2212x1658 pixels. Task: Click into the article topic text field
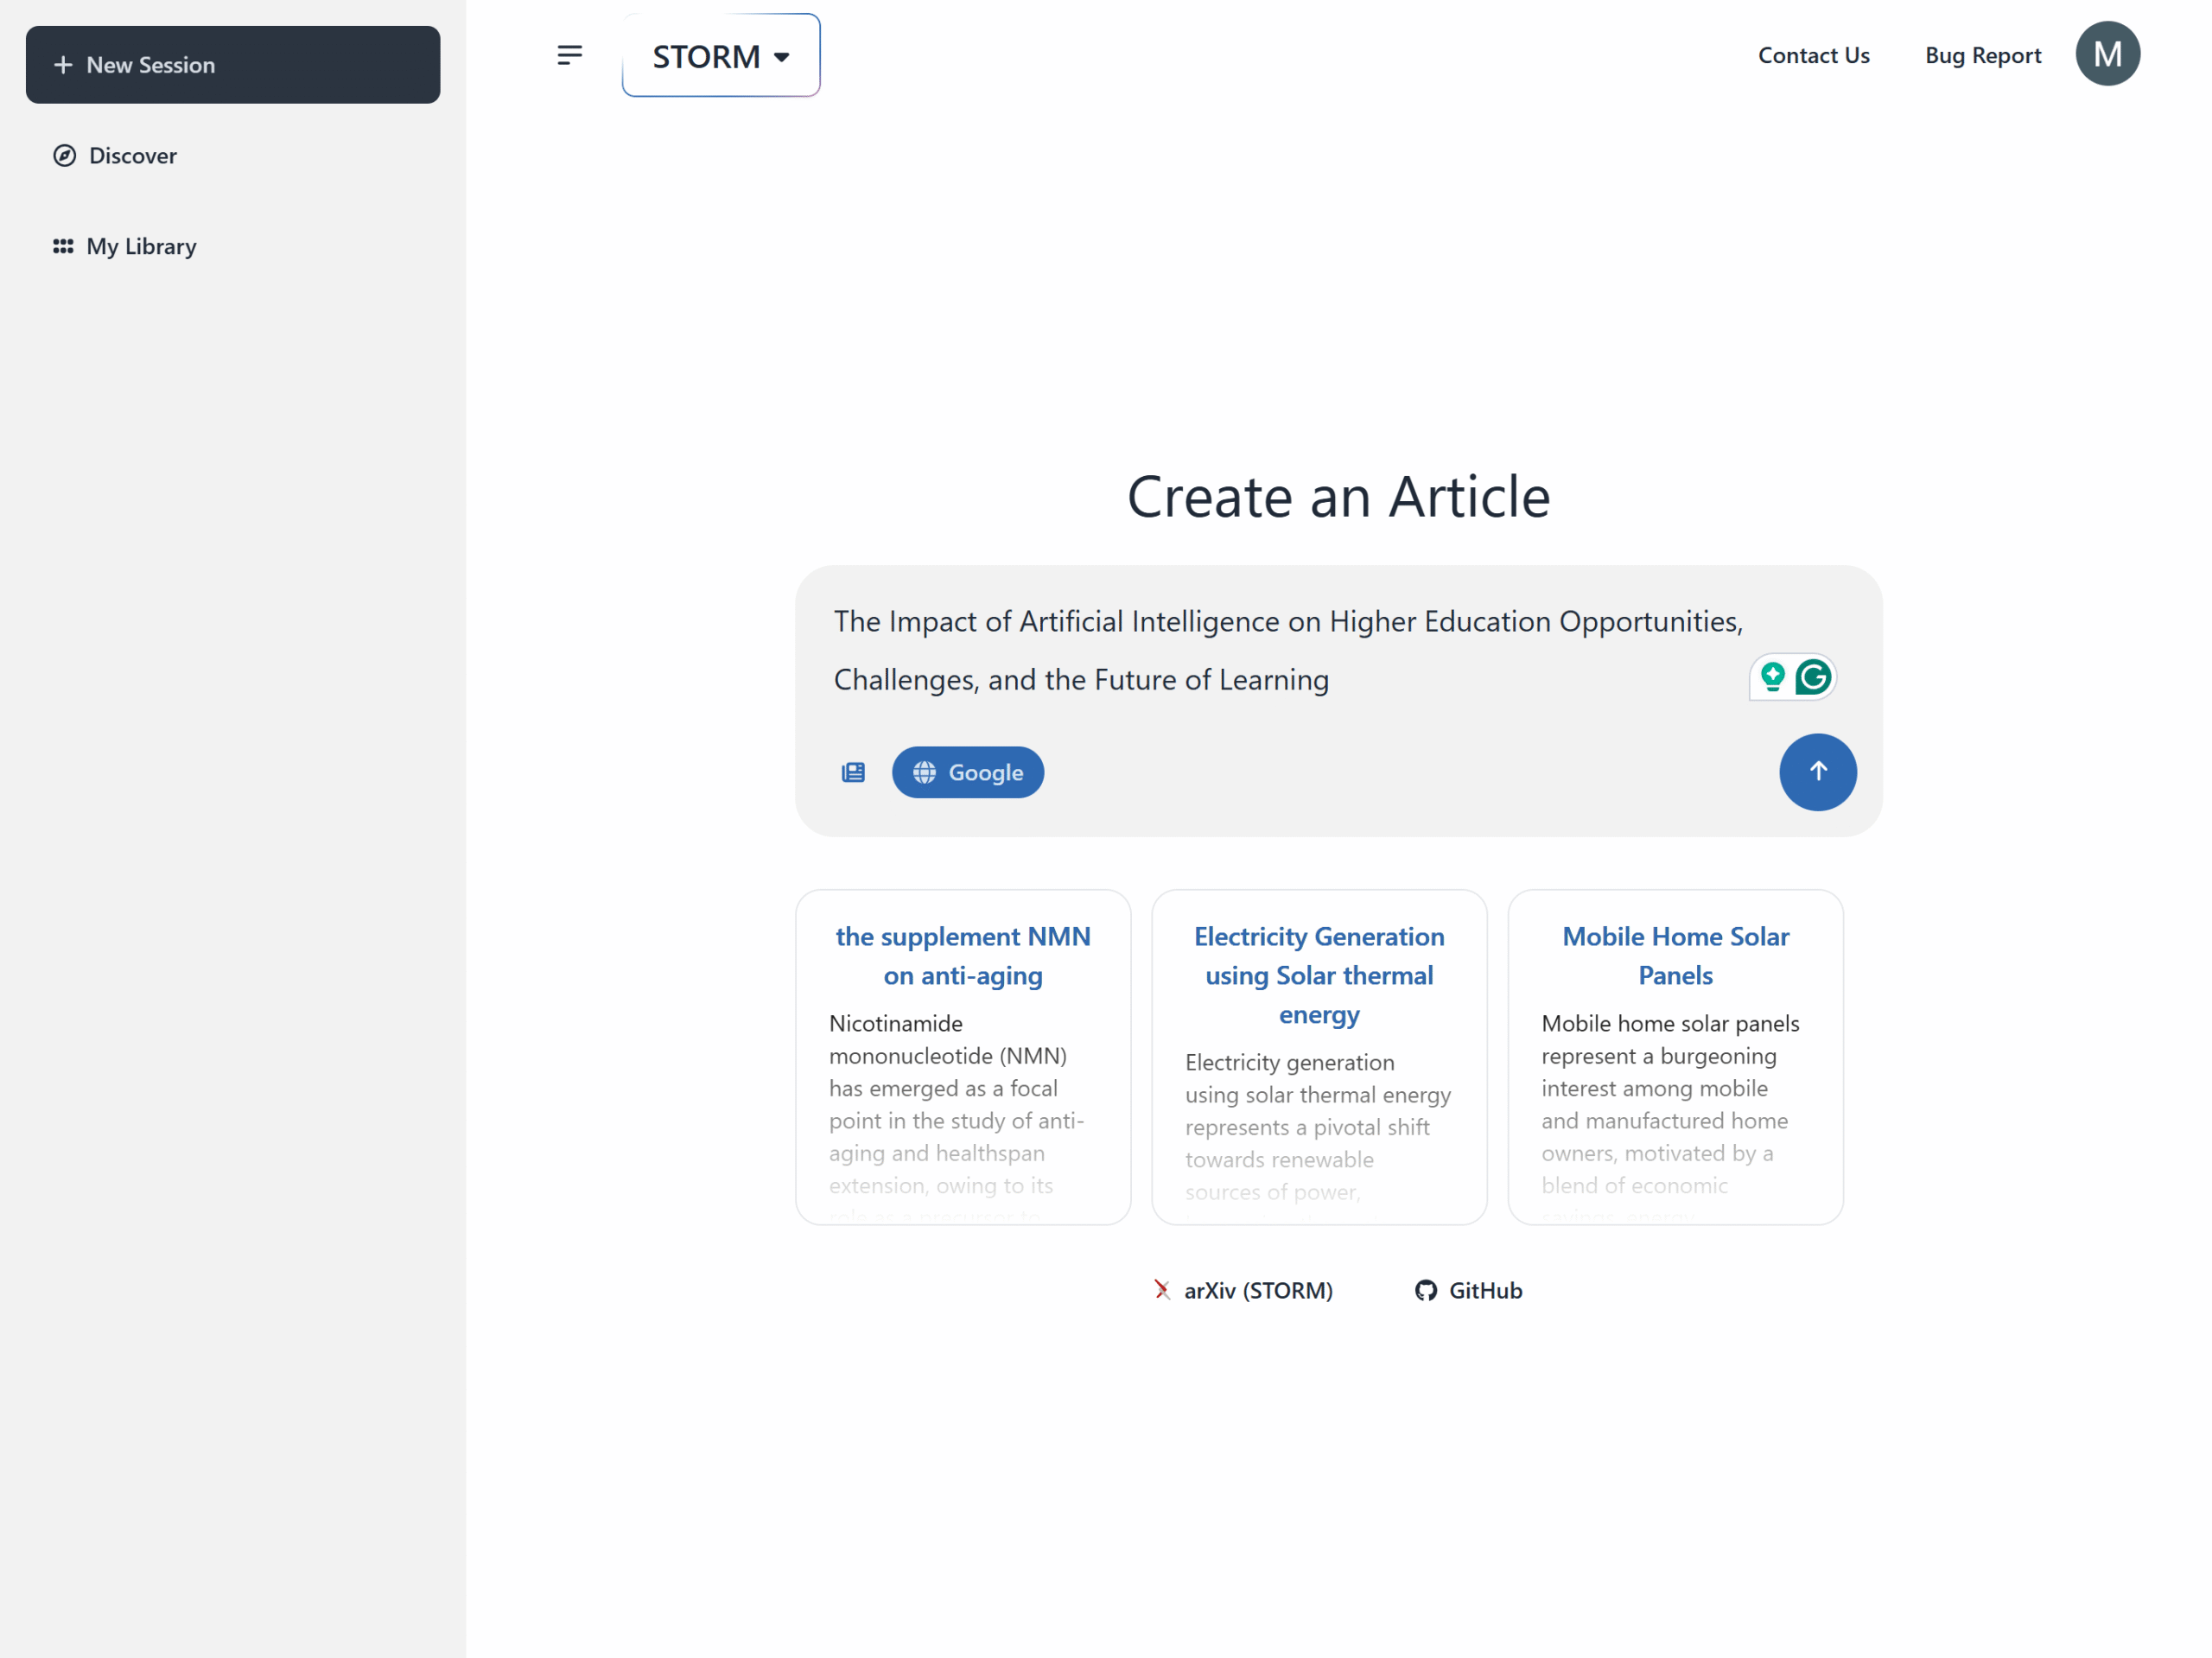(x=1288, y=650)
